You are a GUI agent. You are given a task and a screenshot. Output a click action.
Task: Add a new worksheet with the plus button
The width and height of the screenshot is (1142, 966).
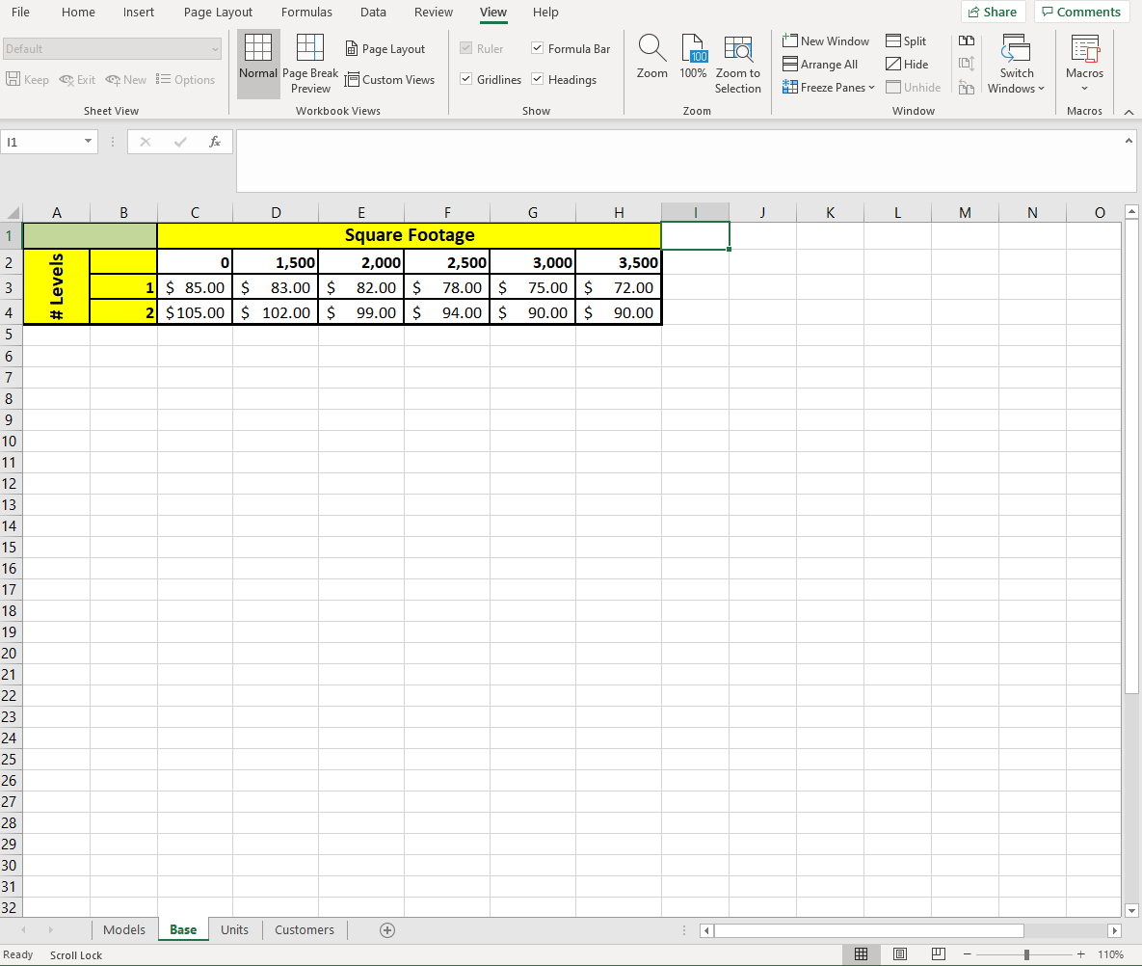387,929
